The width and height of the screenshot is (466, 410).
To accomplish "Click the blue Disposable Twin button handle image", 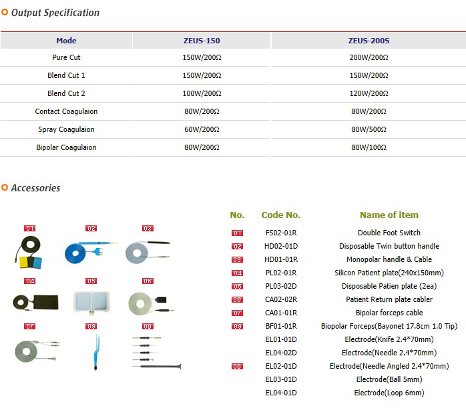I will click(91, 252).
